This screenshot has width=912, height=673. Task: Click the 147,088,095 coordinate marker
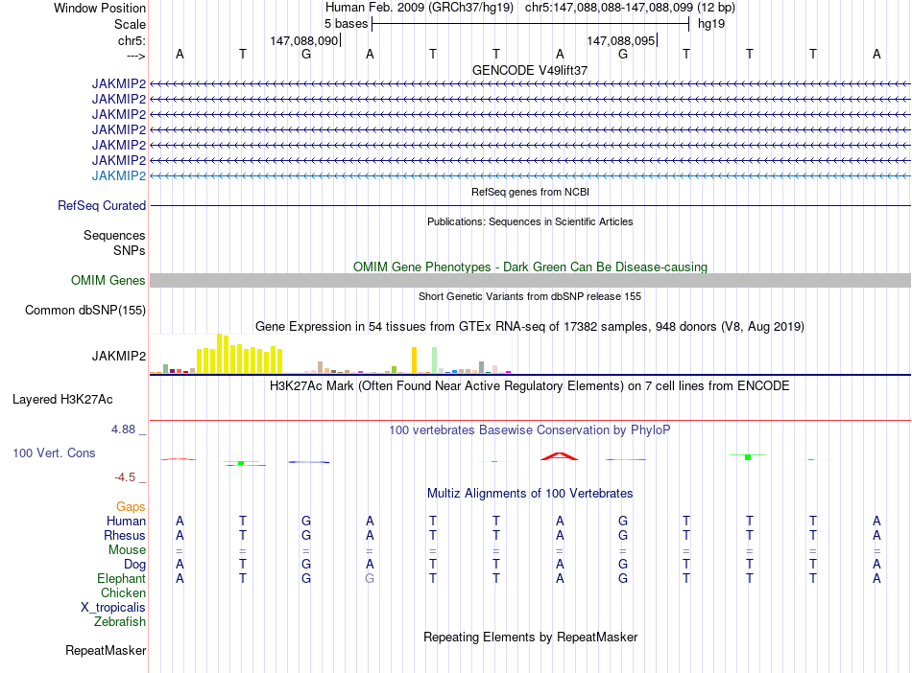(x=620, y=40)
